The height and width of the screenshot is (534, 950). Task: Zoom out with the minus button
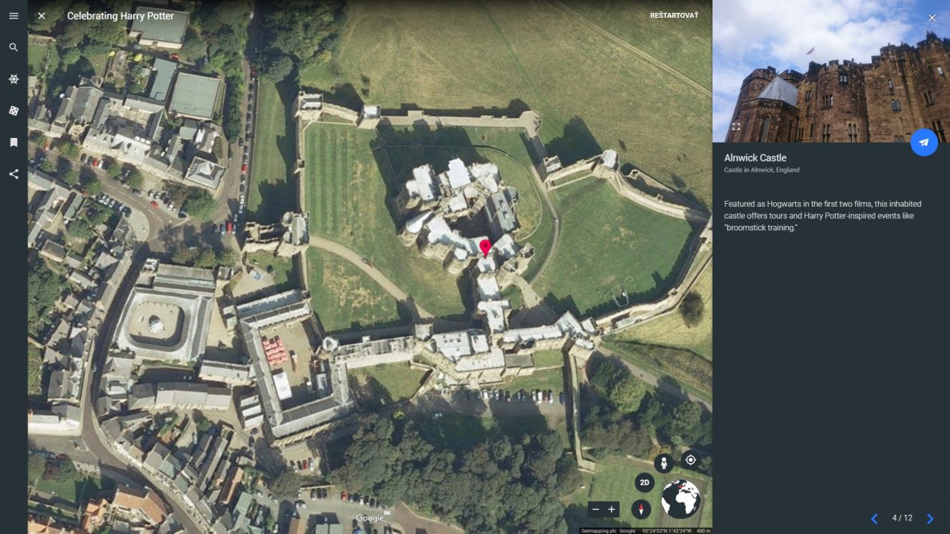tap(595, 509)
